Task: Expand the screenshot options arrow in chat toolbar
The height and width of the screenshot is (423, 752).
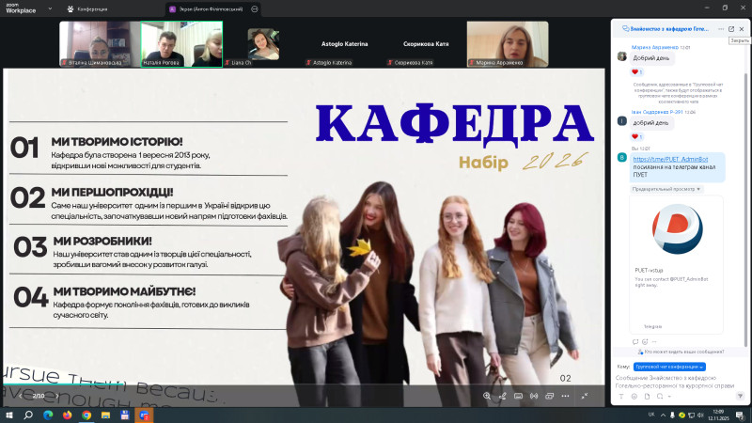Action: pos(669,397)
